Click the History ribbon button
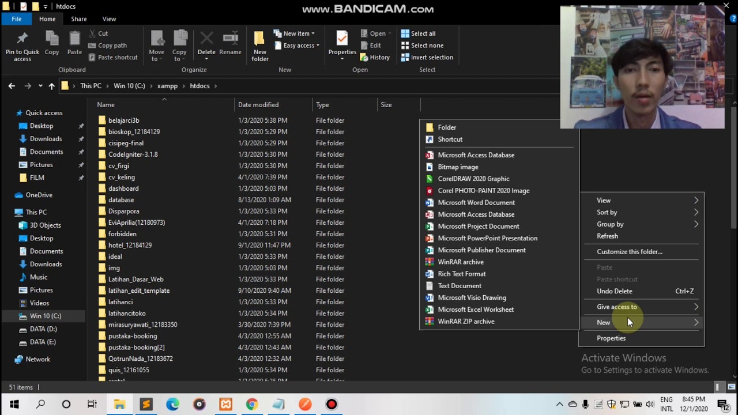This screenshot has height=415, width=738. tap(375, 57)
